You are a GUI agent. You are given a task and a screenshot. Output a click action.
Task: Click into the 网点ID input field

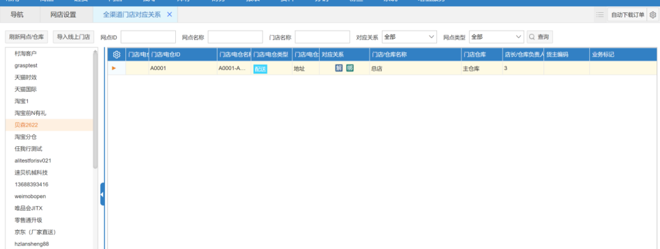point(148,37)
